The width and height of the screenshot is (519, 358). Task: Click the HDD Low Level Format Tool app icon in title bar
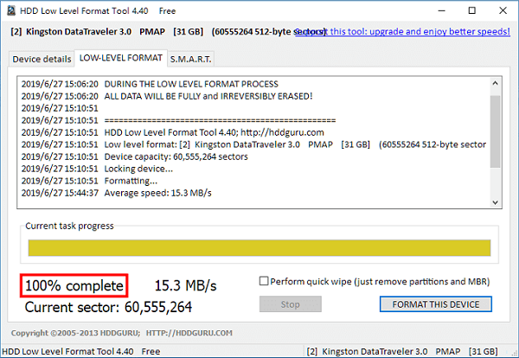[x=11, y=10]
